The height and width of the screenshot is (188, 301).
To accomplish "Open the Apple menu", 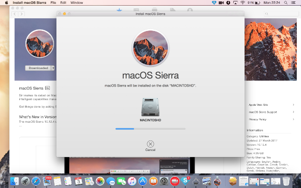I will coord(6,3).
